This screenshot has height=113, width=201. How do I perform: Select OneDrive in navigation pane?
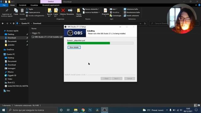coord(10,50)
